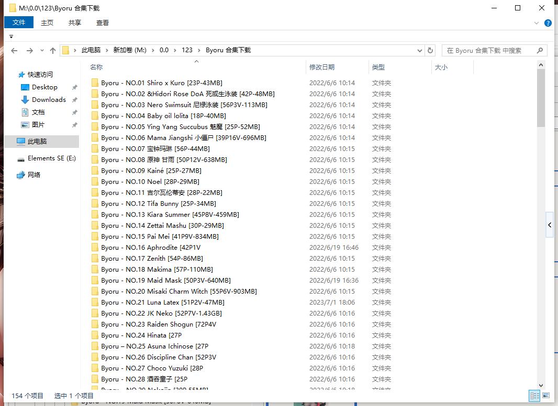
Task: Select the NO.10 Noel folder name
Action: [150, 181]
